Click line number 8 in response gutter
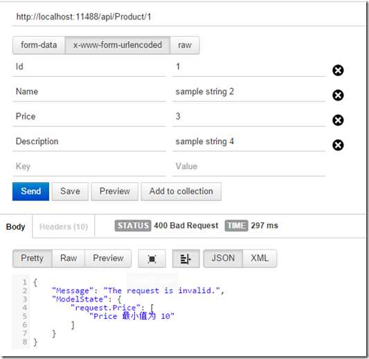Viewport: 369px width, 359px height. click(x=24, y=342)
